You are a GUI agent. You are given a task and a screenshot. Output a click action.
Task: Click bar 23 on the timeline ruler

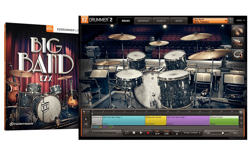[x=211, y=111]
